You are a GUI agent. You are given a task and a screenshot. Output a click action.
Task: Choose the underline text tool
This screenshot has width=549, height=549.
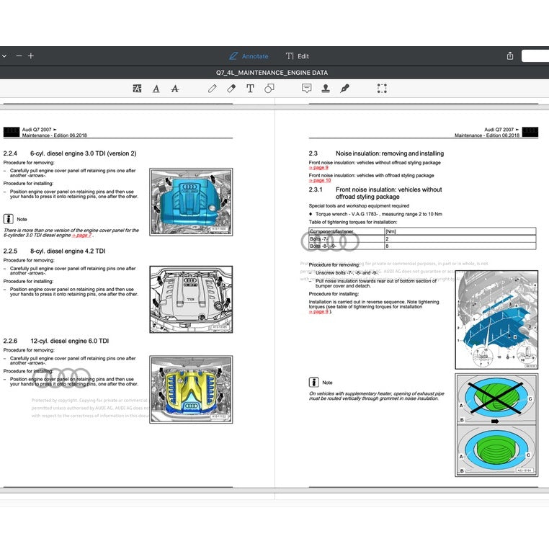[156, 89]
